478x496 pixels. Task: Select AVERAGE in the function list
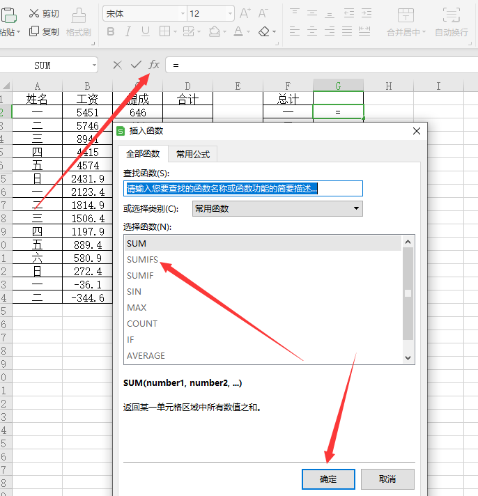pos(263,355)
